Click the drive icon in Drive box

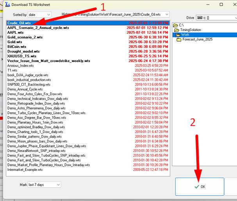pyautogui.click(x=200, y=18)
